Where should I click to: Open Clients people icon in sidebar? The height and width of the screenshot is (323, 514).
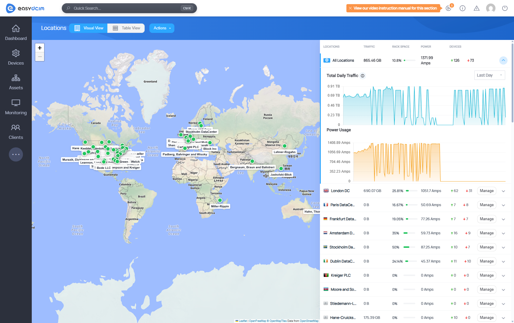[16, 127]
